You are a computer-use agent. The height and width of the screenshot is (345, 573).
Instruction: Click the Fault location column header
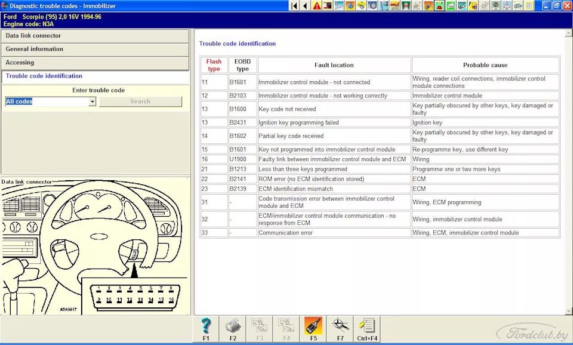(334, 65)
